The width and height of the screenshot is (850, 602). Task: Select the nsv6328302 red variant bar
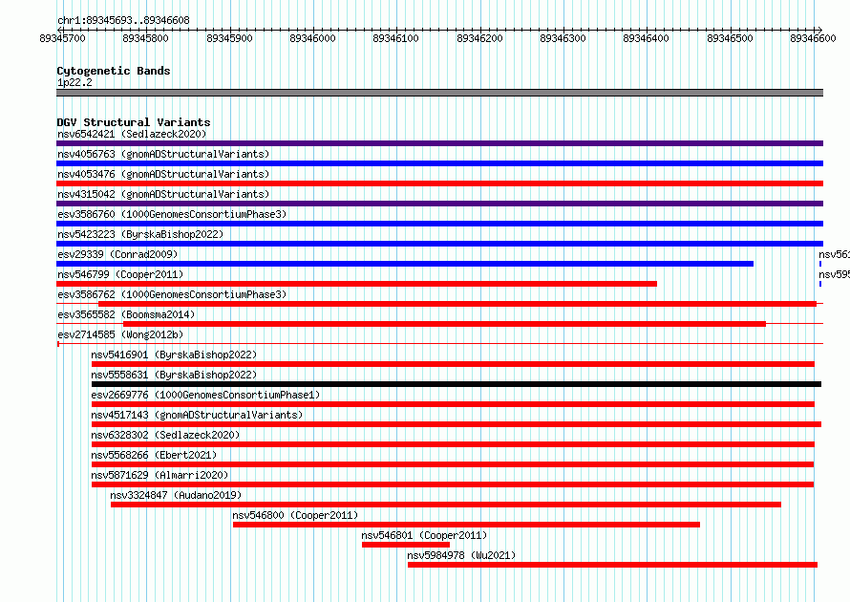453,444
